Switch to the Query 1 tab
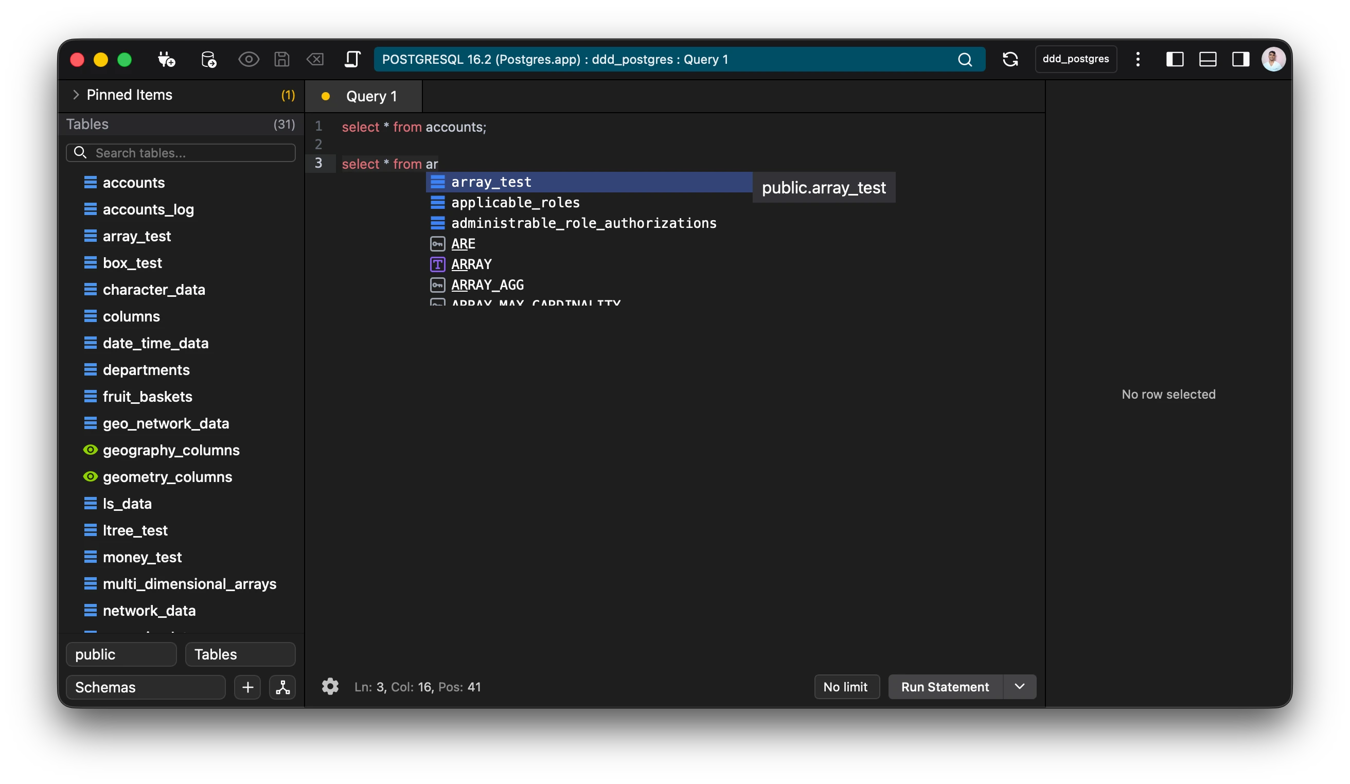 point(371,96)
